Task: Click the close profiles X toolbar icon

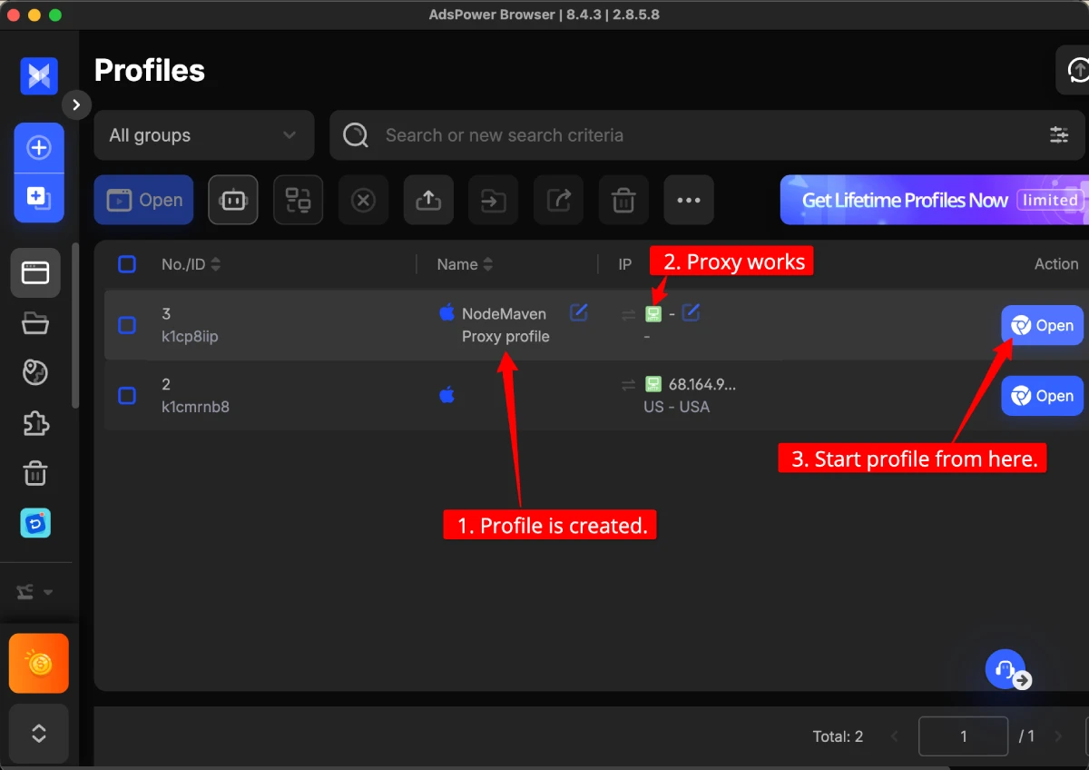Action: click(364, 200)
